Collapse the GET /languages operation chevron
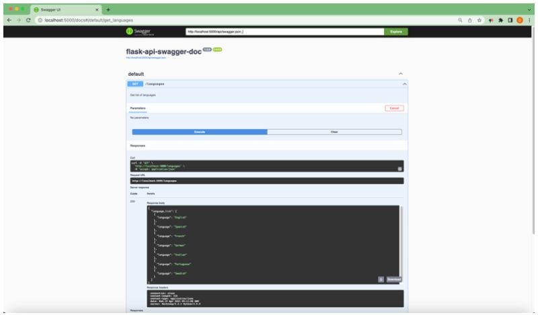The width and height of the screenshot is (538, 315). coord(405,84)
